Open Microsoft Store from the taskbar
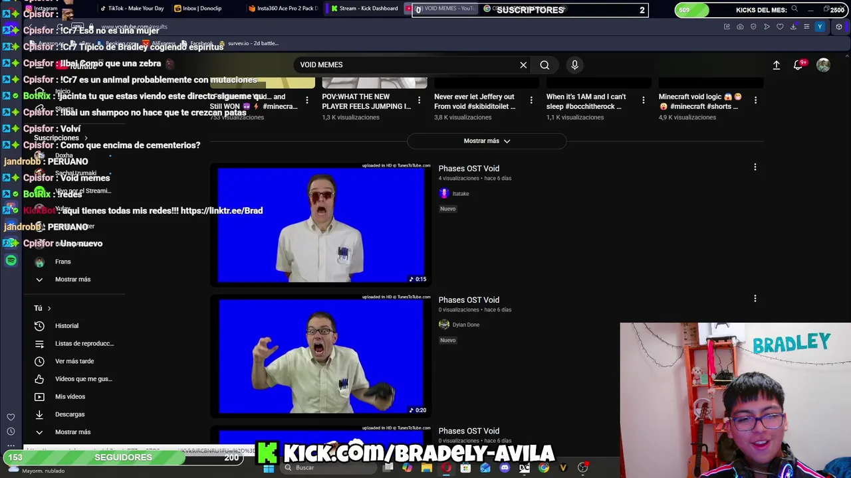 point(465,468)
